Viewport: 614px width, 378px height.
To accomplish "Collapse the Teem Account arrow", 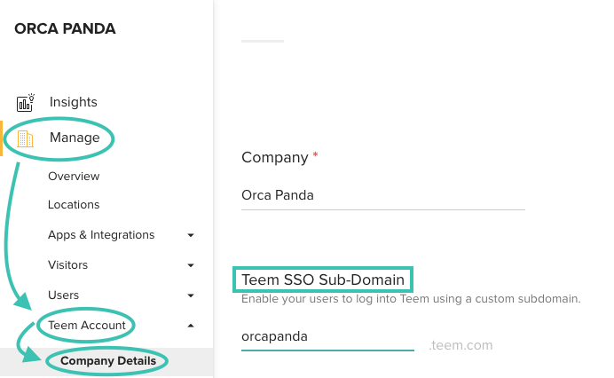I will coord(191,326).
